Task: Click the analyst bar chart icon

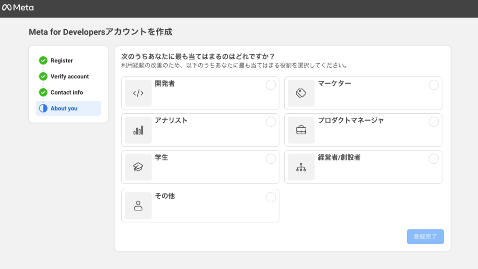Action: 138,130
